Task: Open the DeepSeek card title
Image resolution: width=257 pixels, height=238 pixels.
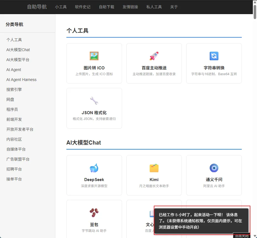Action: [94, 180]
